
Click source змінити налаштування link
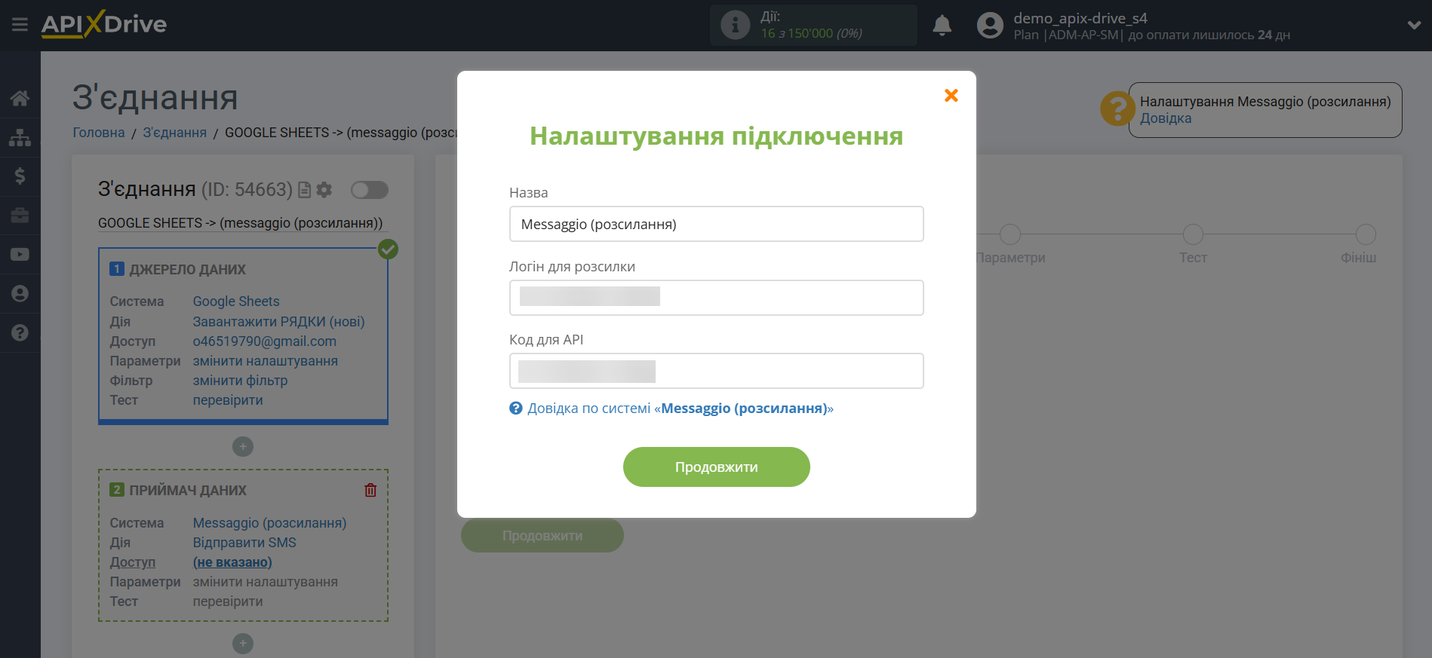266,361
